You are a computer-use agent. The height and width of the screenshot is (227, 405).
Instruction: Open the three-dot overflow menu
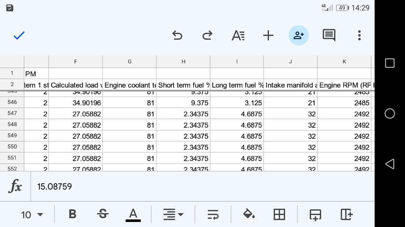tap(359, 35)
